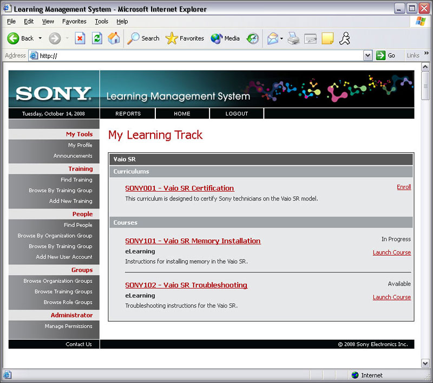Screen dimensions: 433x383
Task: Open the address bar dropdown arrow
Action: pos(368,56)
